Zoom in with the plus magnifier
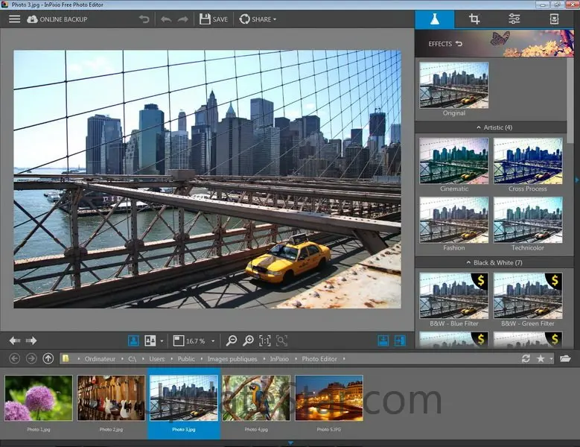The image size is (580, 447). click(248, 340)
